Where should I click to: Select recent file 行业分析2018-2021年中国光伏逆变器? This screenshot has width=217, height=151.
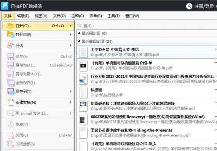(x=147, y=79)
